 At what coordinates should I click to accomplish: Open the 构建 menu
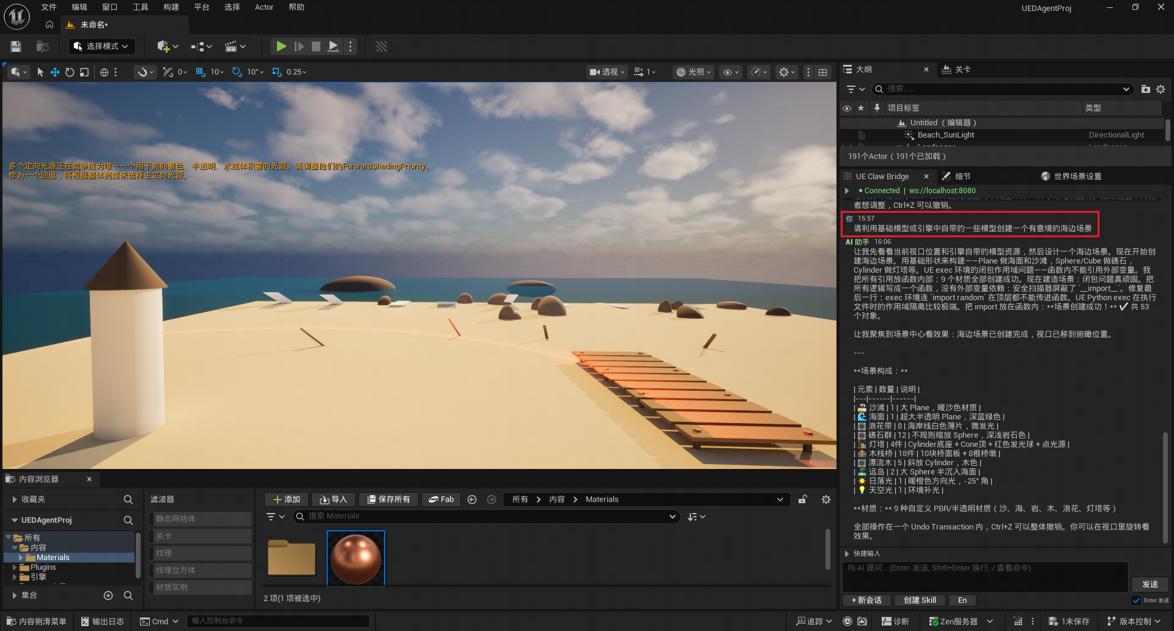click(x=171, y=7)
